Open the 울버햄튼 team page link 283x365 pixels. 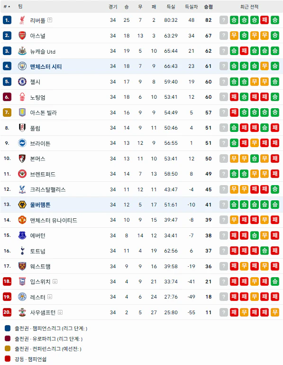(40, 205)
